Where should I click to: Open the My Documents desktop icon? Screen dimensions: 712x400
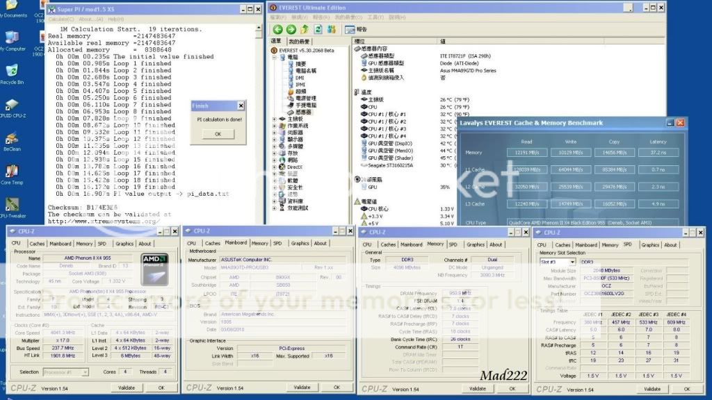pos(12,6)
